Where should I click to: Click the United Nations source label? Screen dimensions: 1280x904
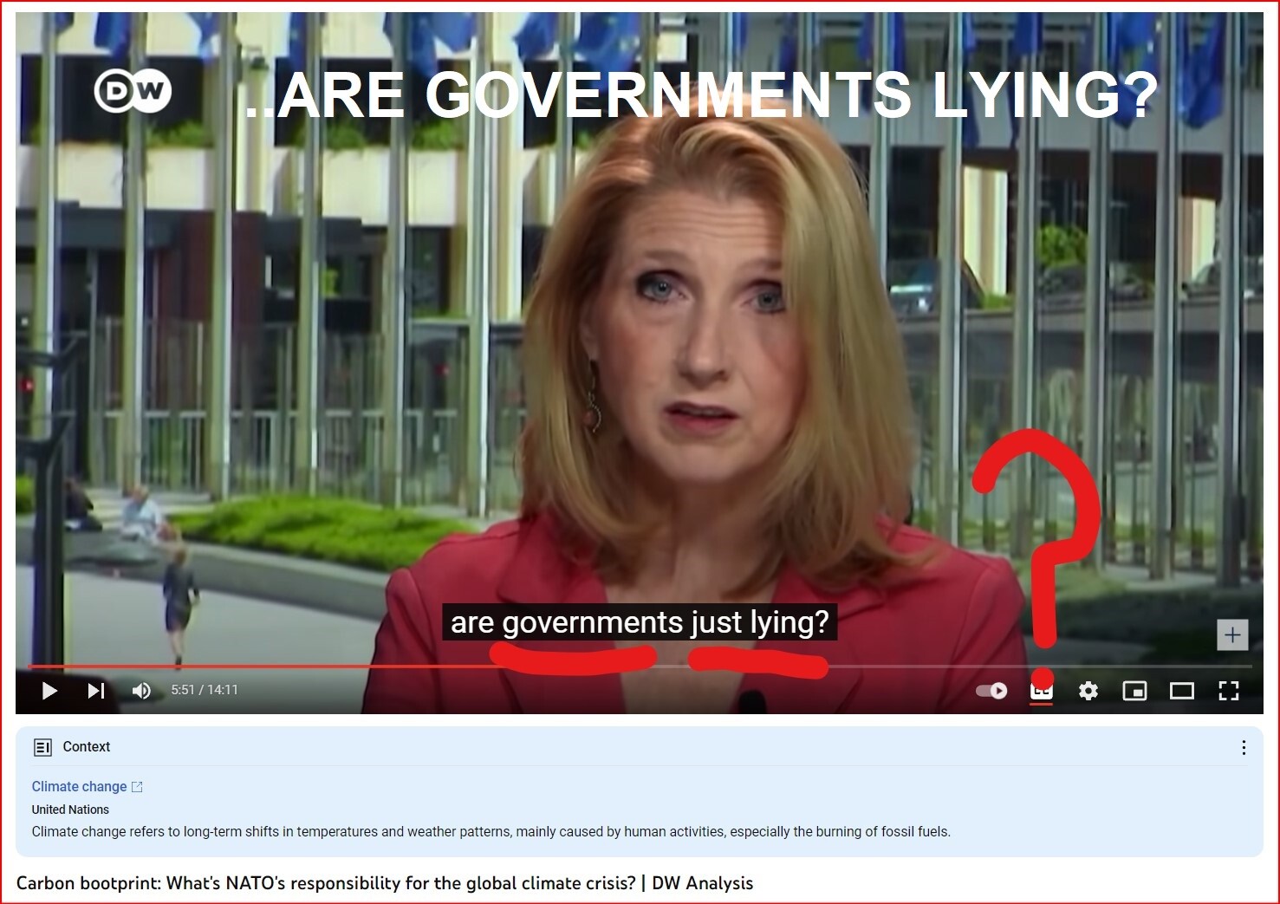pyautogui.click(x=70, y=810)
